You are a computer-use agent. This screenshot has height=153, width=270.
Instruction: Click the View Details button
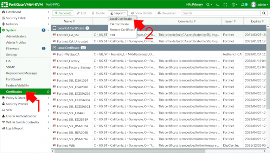click(x=142, y=13)
